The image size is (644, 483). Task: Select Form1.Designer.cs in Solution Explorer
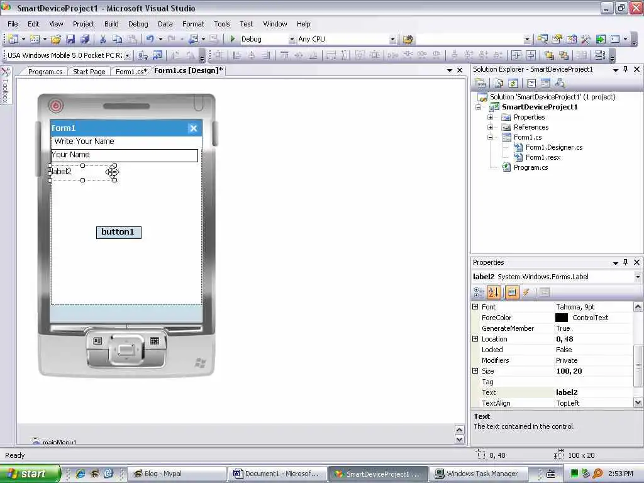coord(554,147)
